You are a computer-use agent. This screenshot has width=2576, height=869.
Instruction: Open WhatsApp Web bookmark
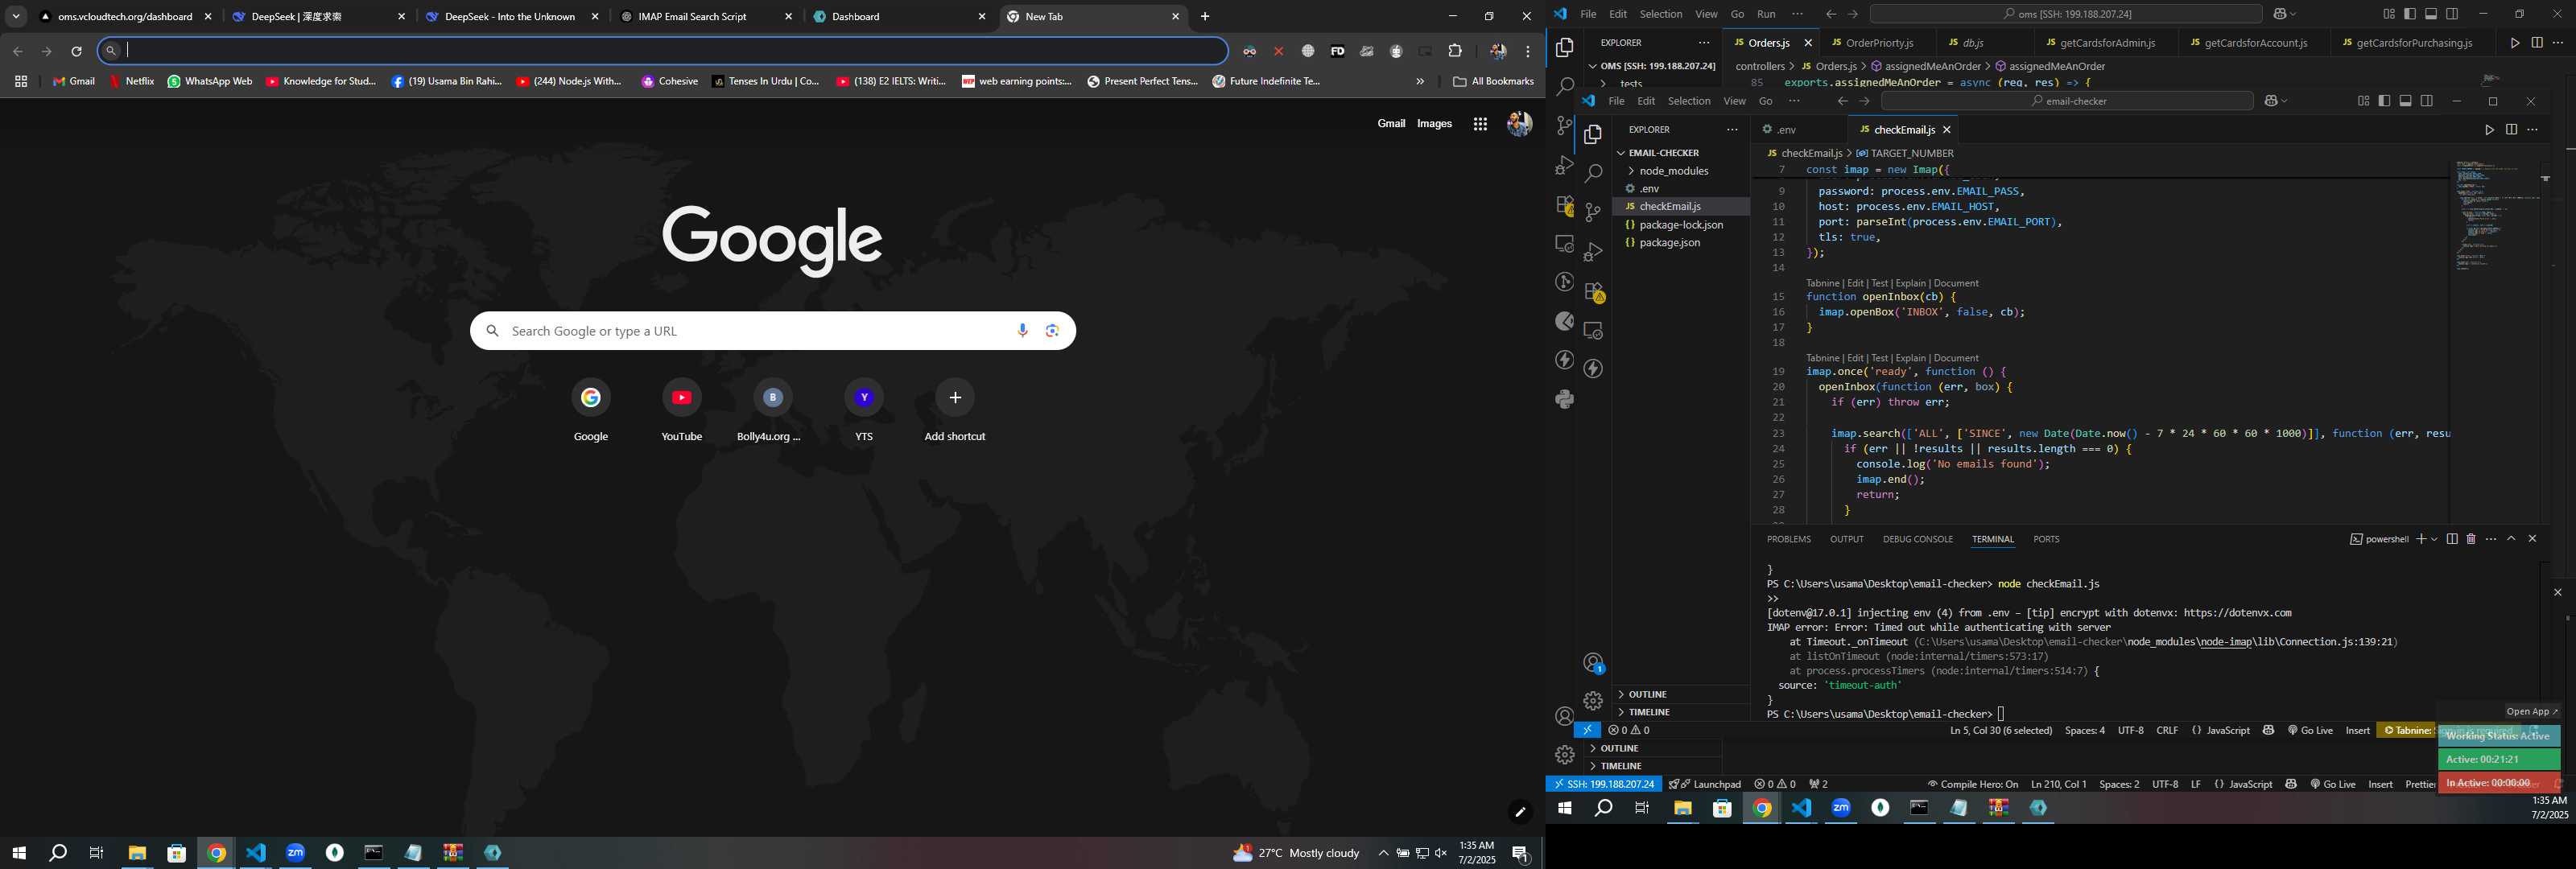click(x=210, y=82)
